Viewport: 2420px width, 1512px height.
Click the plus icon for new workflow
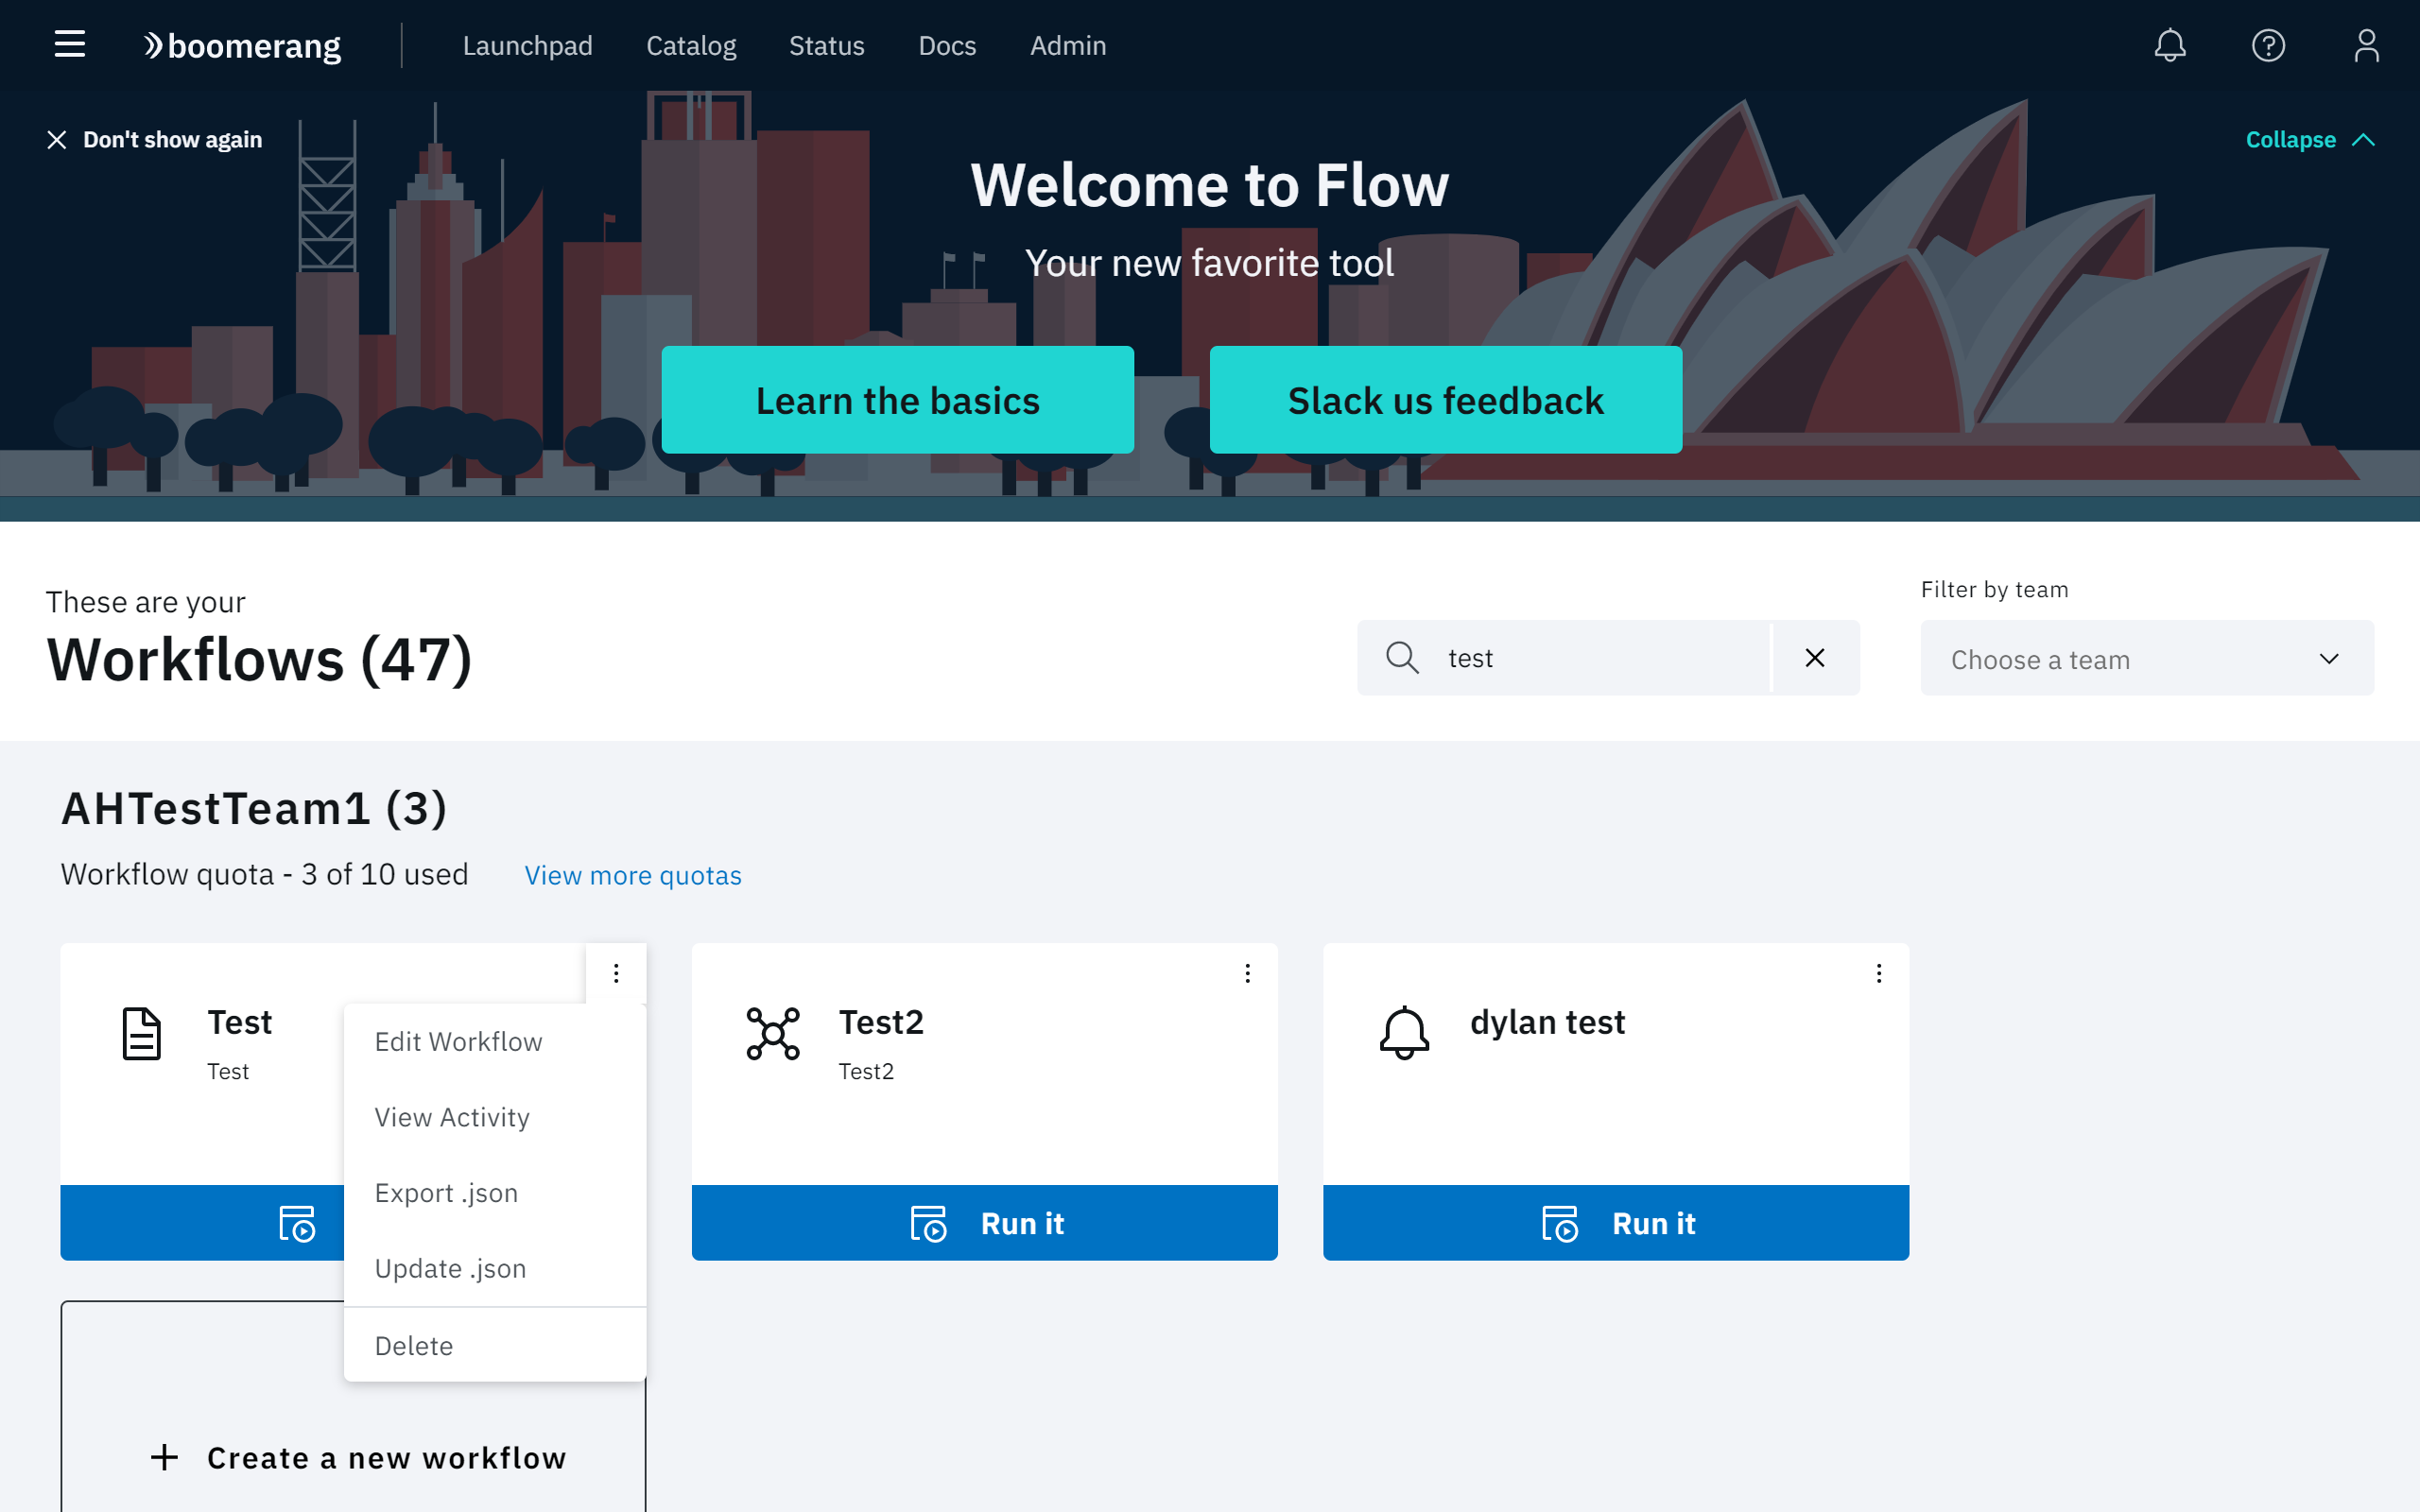pos(165,1457)
